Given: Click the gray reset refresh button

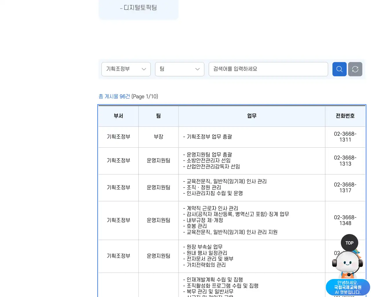Looking at the screenshot, I should (355, 69).
